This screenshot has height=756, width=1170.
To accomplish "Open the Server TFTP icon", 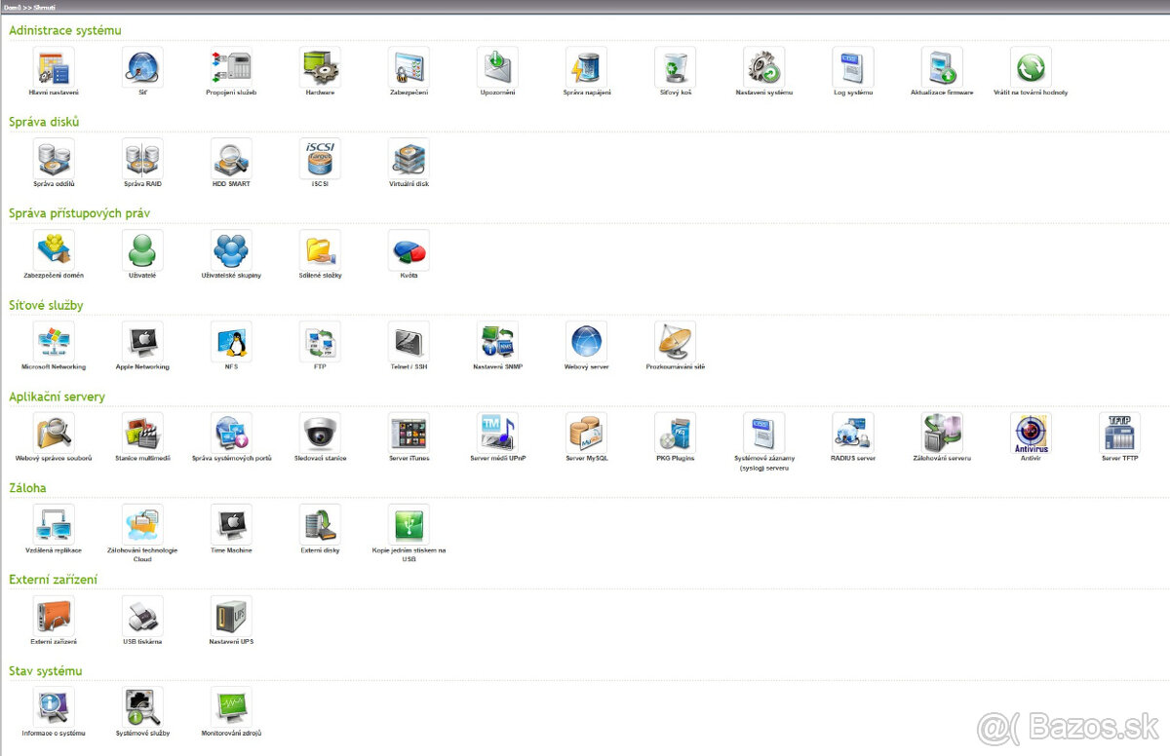I will click(x=1119, y=434).
